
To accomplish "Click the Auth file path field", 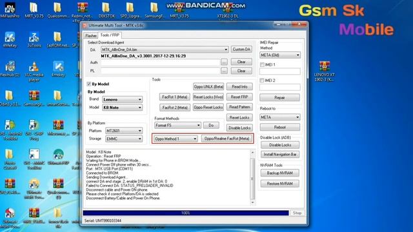I will 160,63.
